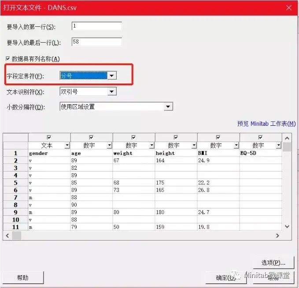The width and height of the screenshot is (299, 288).
Task: Open the field delimiter dropdown
Action: tap(112, 76)
